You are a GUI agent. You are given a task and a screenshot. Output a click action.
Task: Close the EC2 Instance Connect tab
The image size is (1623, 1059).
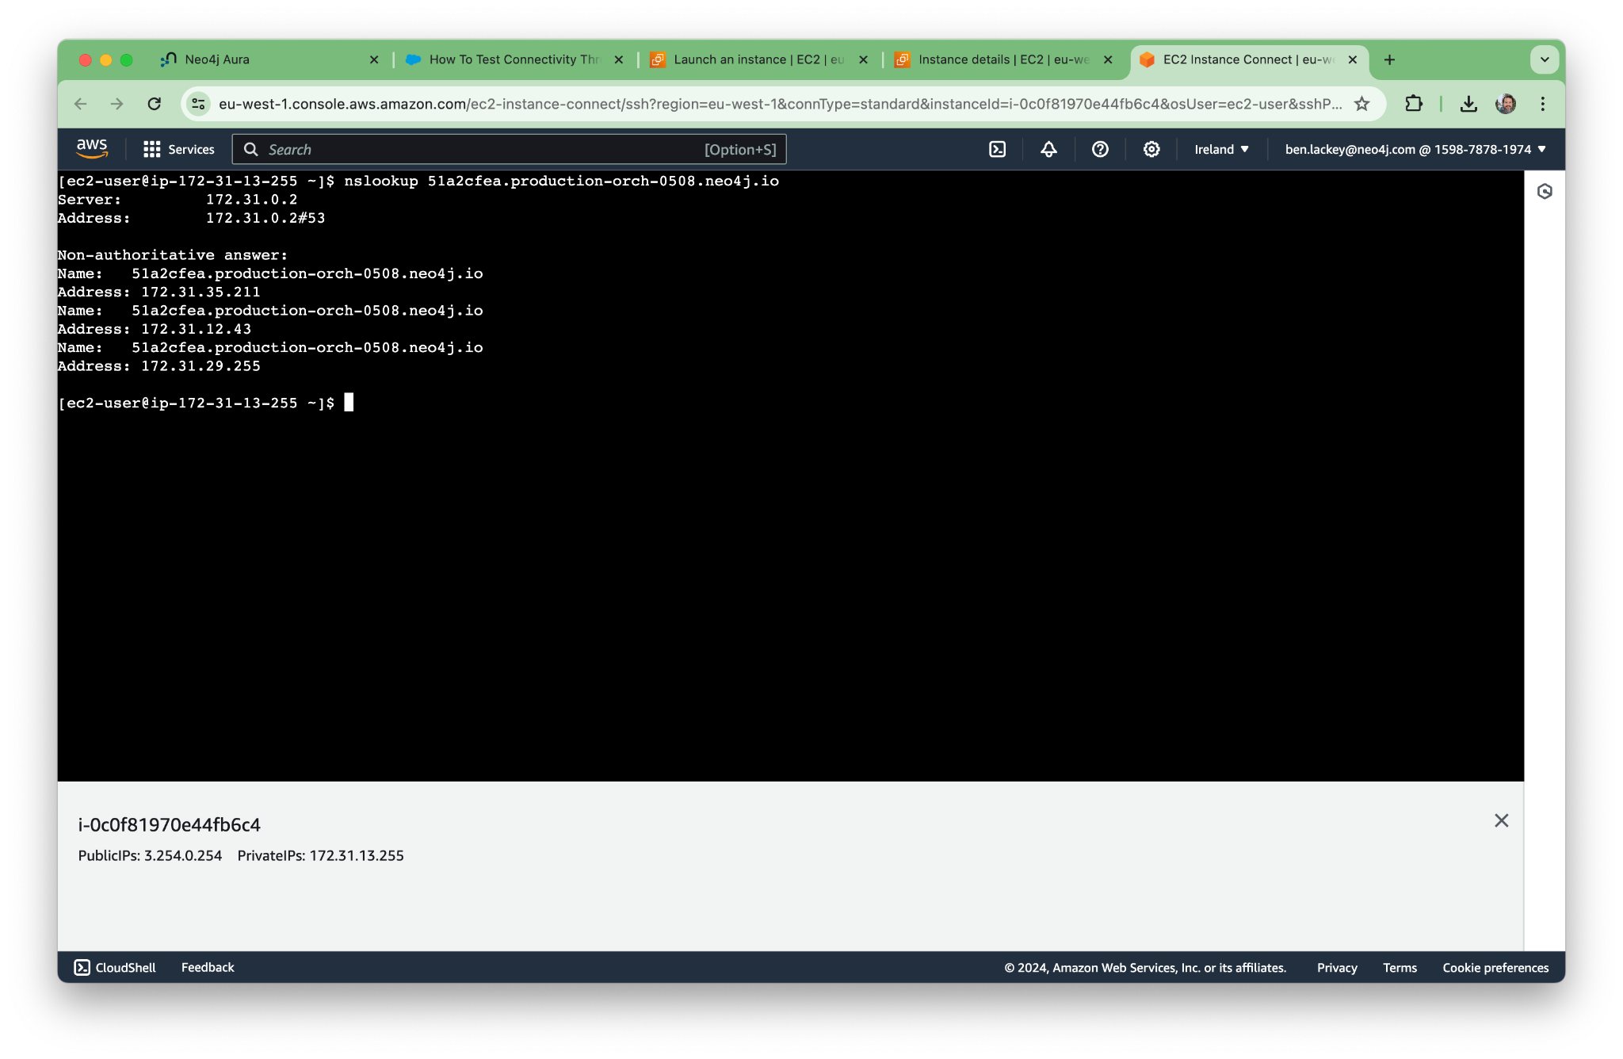tap(1353, 59)
